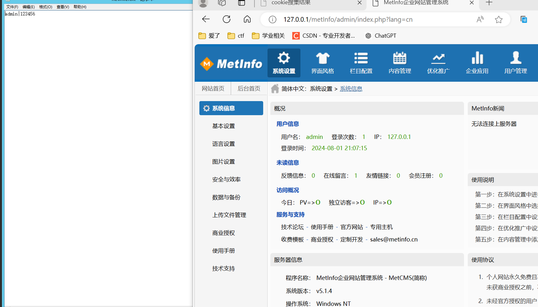
Task: Click the 系统信息 breadcrumb link
Action: click(x=351, y=89)
